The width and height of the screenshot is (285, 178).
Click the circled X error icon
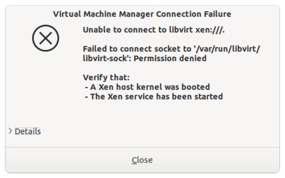pos(45,38)
